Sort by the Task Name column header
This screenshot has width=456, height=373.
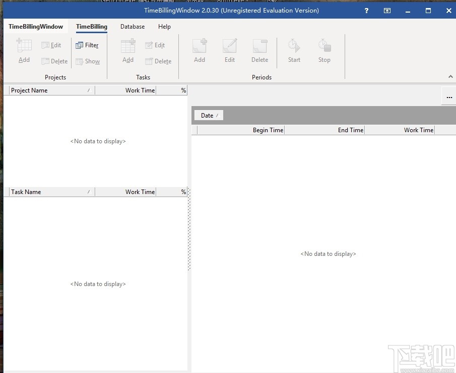point(52,192)
